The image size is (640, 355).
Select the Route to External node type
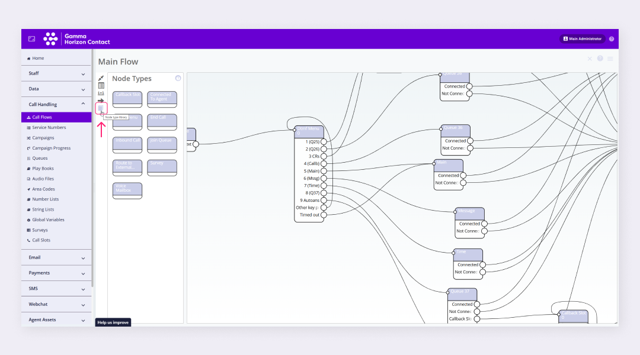[x=127, y=167]
